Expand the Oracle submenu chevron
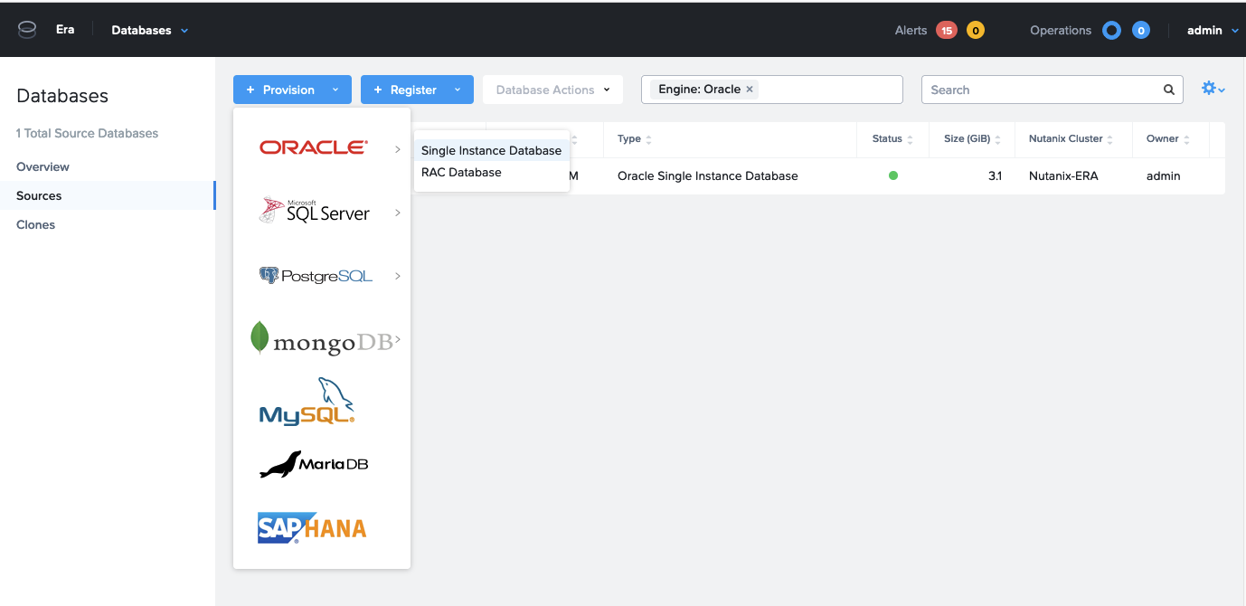 398,149
